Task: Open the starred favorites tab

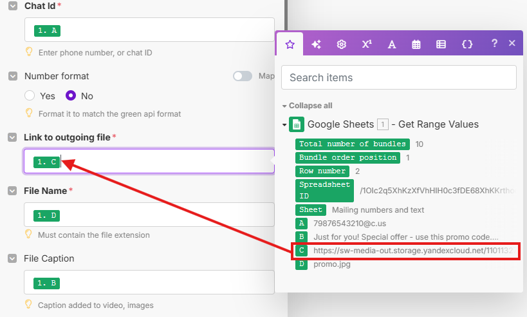Action: (290, 44)
